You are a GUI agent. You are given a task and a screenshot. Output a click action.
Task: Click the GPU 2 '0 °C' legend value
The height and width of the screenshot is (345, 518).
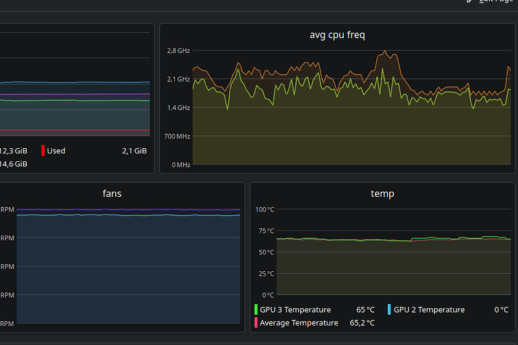(501, 309)
